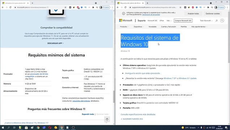Expand 'Más soporte técnico' menu

[199, 27]
